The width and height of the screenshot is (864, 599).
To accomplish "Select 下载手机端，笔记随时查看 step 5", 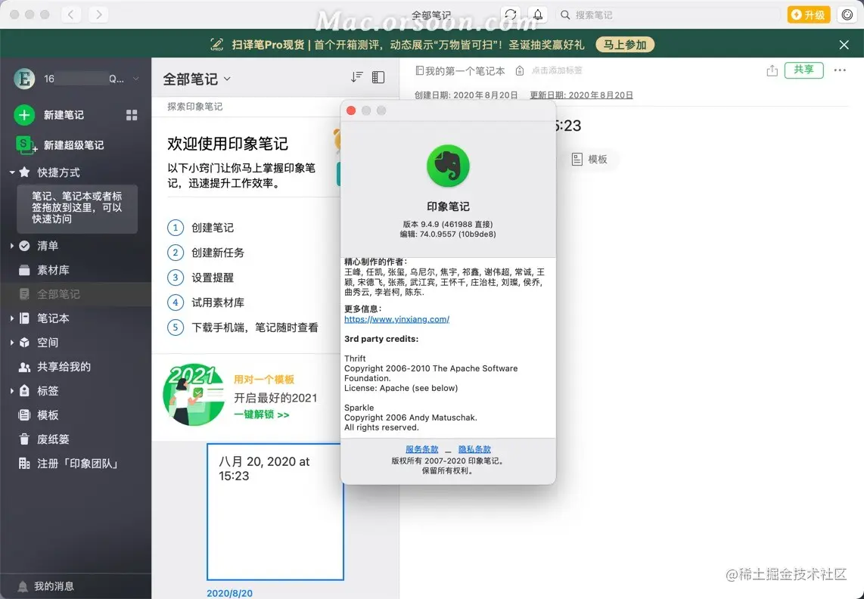I will 242,327.
